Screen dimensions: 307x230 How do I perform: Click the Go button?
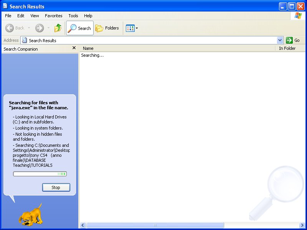click(293, 40)
